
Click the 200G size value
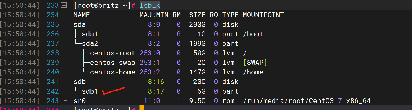197,24
